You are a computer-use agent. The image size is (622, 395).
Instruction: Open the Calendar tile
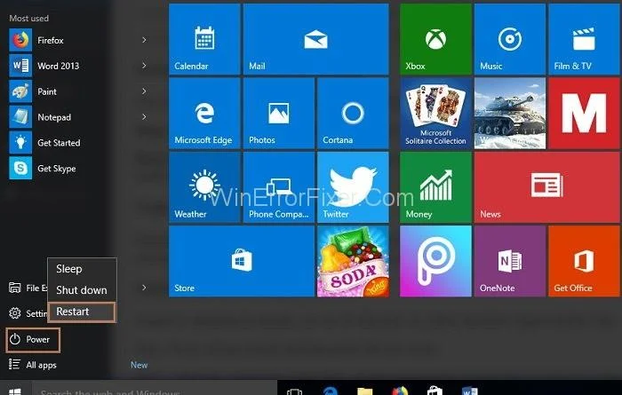204,39
